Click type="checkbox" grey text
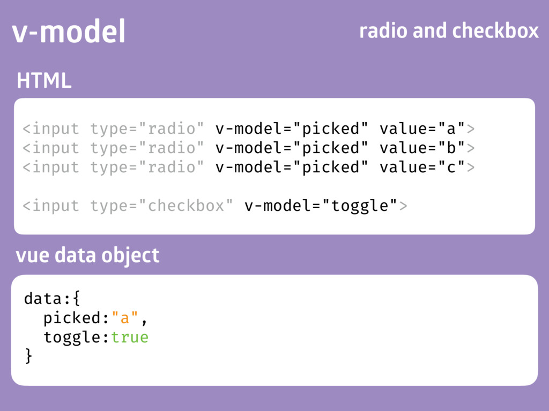 point(162,206)
